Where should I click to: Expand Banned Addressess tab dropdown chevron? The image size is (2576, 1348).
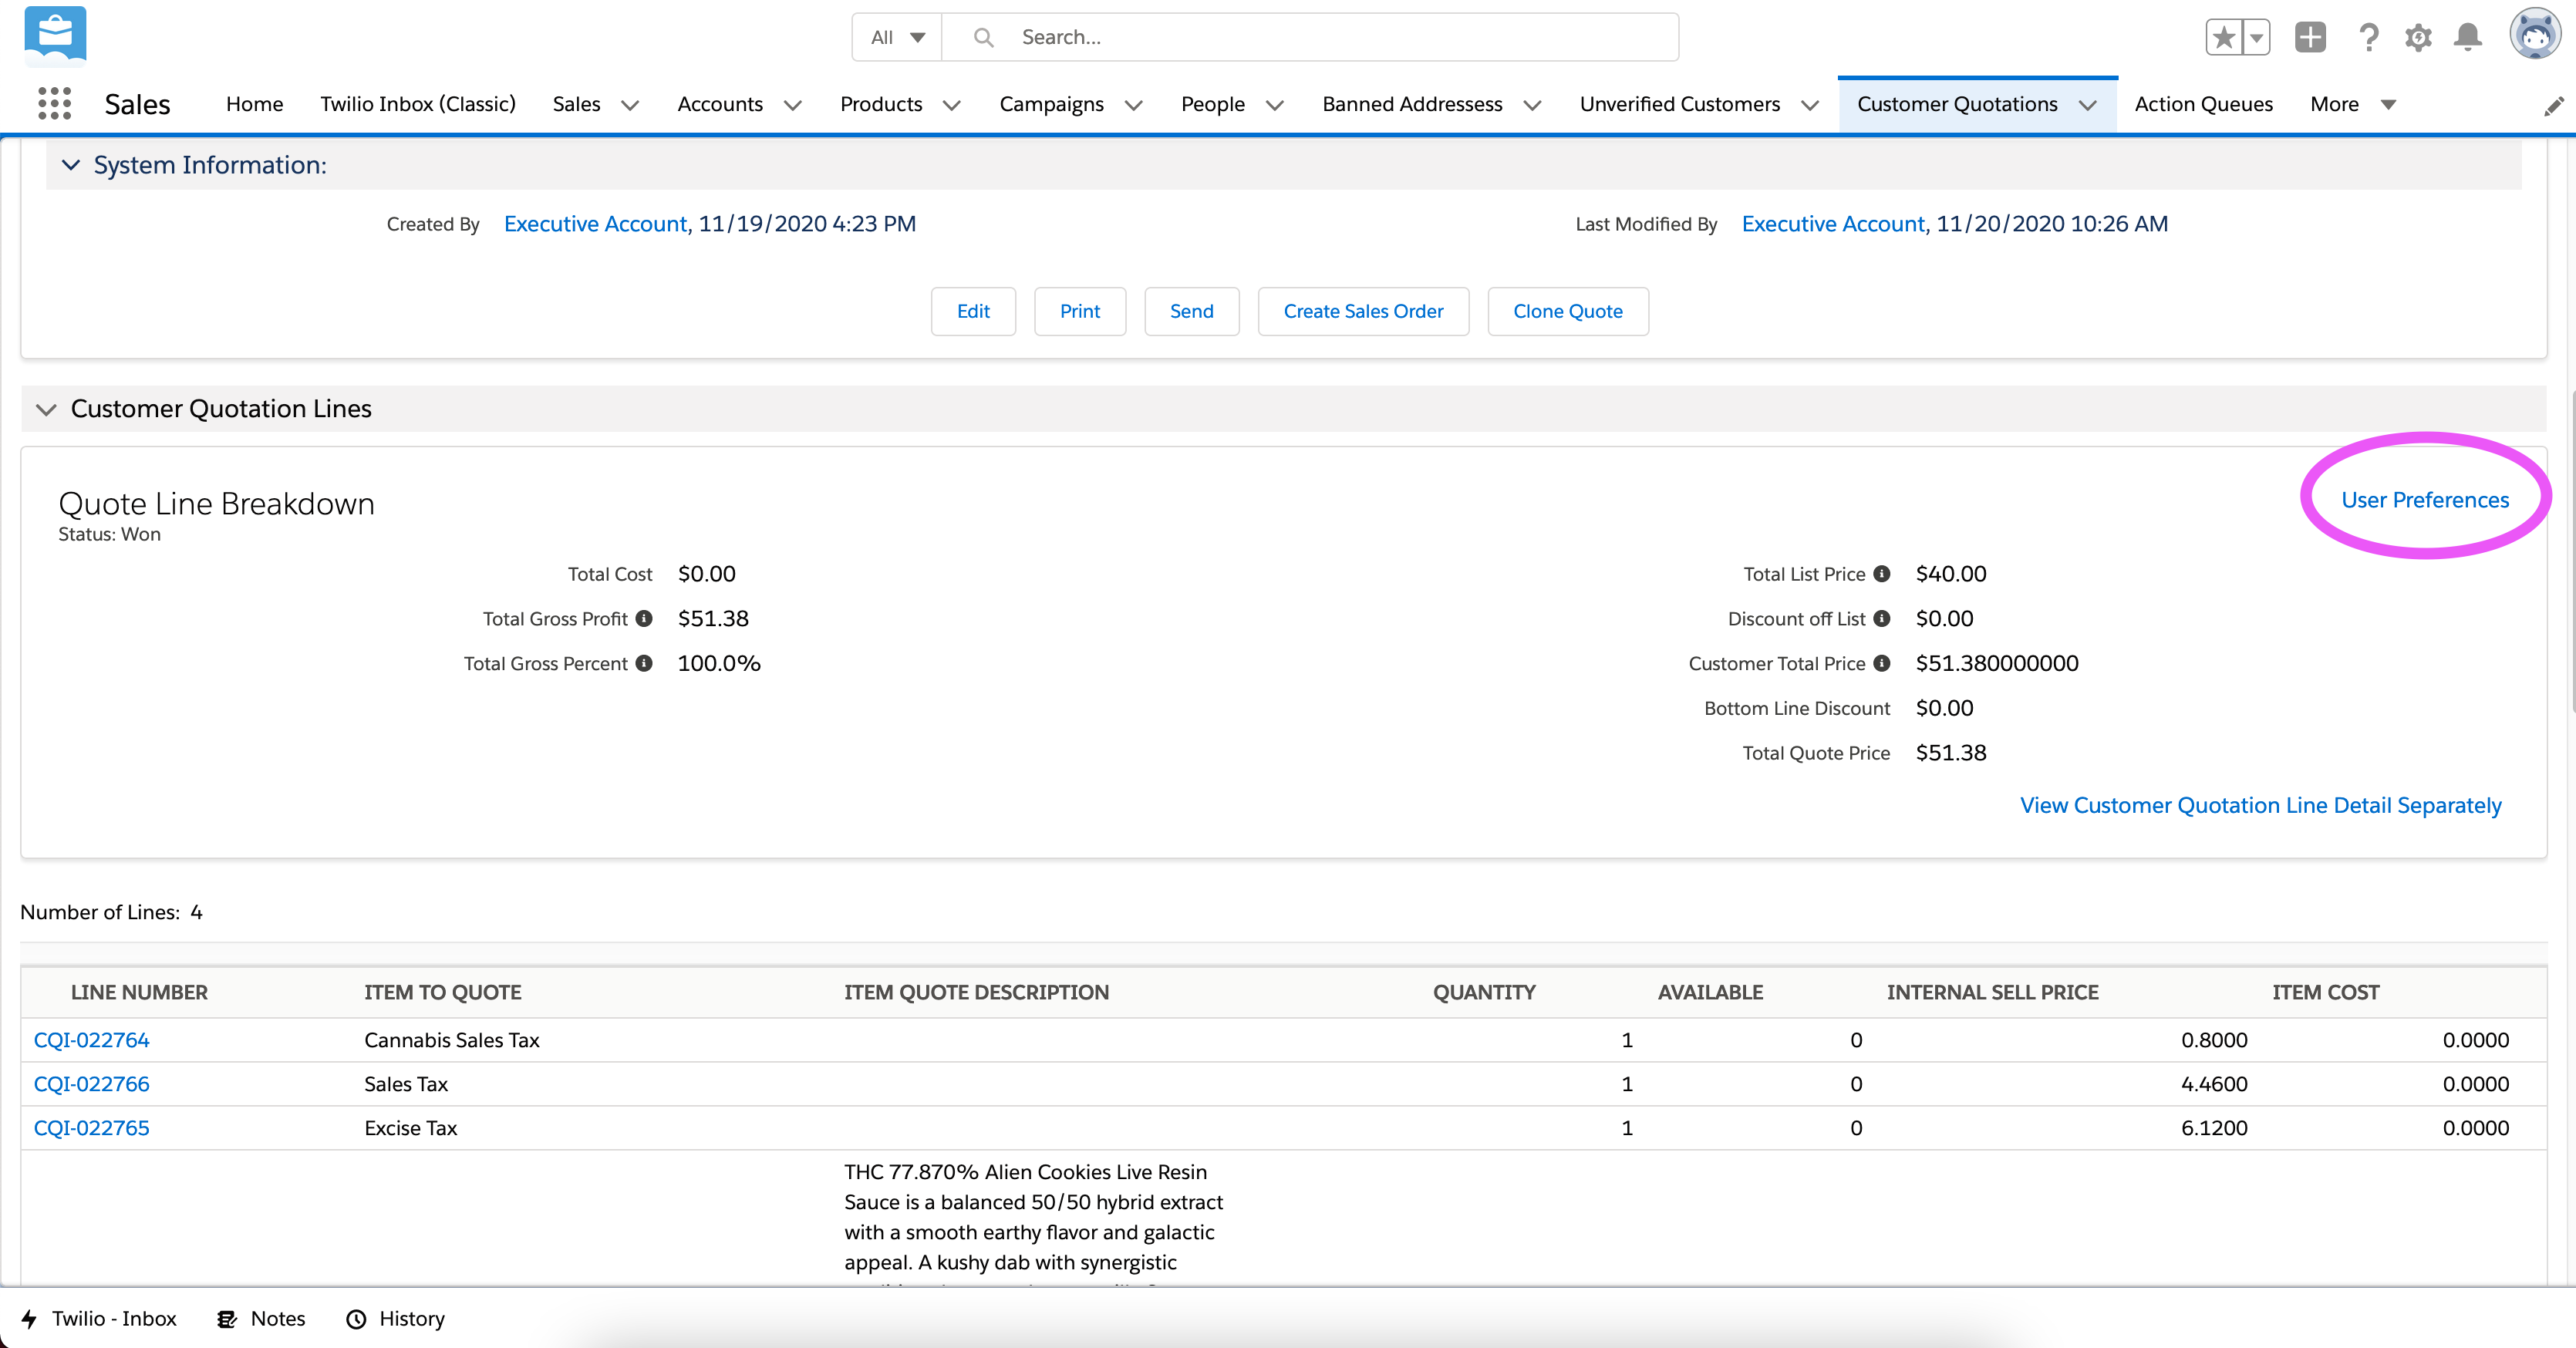pos(1532,105)
